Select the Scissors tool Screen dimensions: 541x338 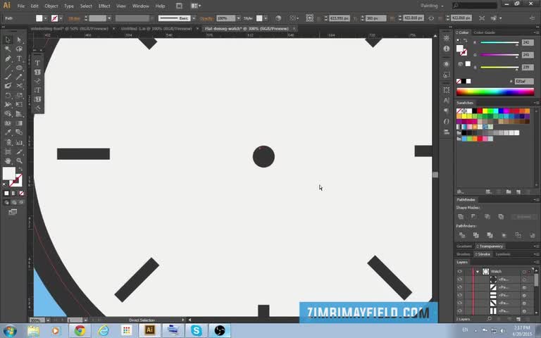(x=19, y=86)
